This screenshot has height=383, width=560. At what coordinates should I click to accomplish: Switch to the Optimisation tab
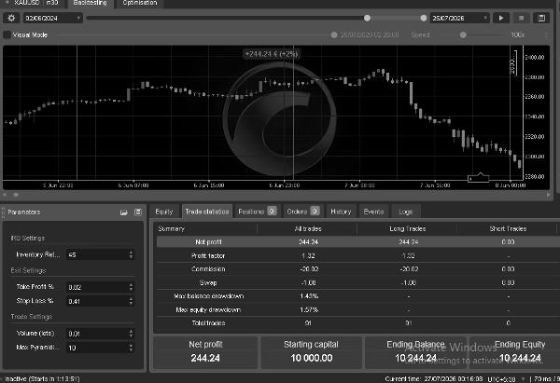(x=140, y=3)
